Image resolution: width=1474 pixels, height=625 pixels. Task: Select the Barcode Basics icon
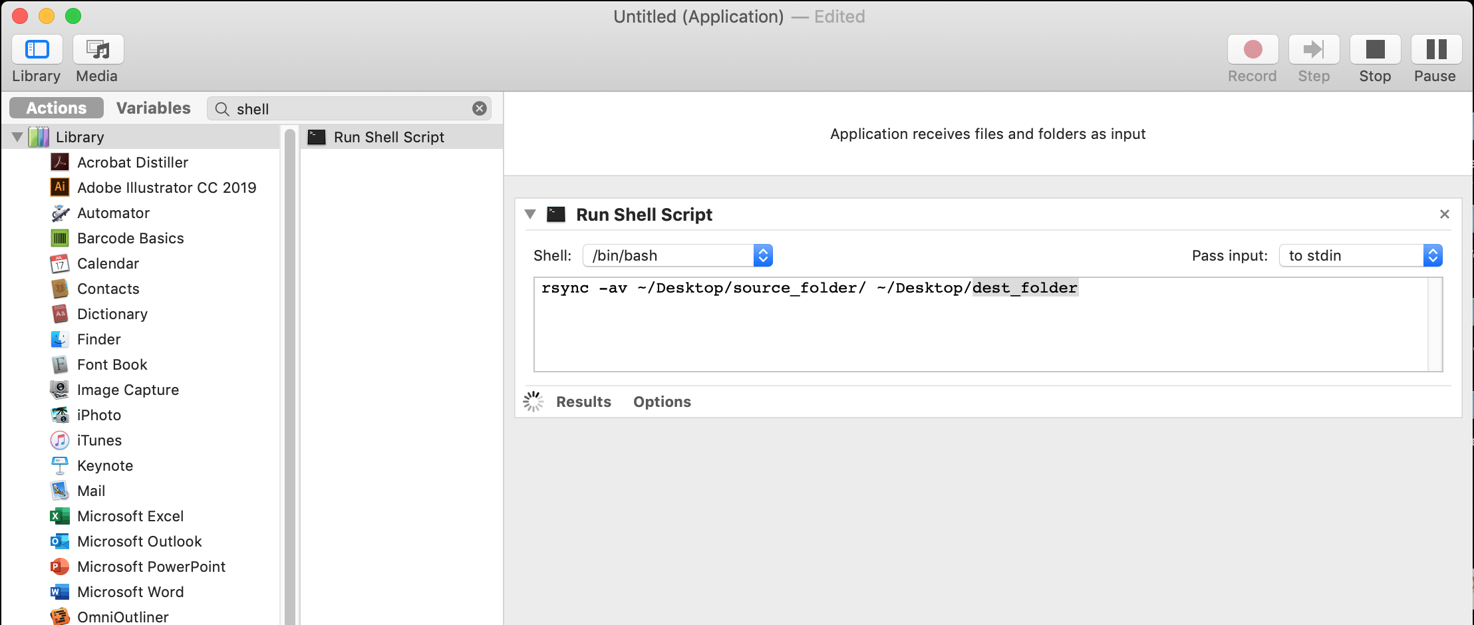coord(60,238)
